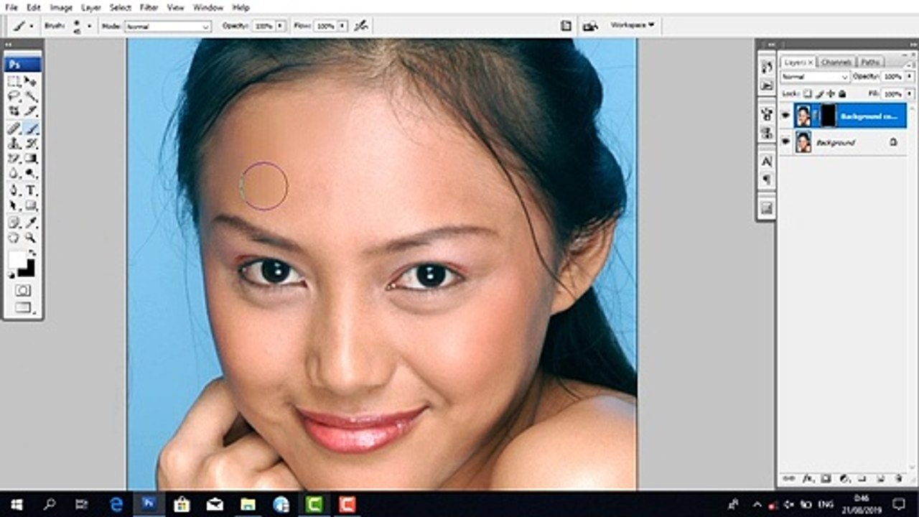
Task: Create a new layer from Layers panel
Action: [x=881, y=478]
